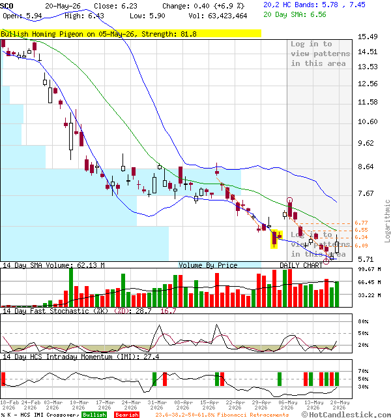391x418 pixels.
Task: Click the last green IMI crossover bar
Action: click(x=337, y=379)
